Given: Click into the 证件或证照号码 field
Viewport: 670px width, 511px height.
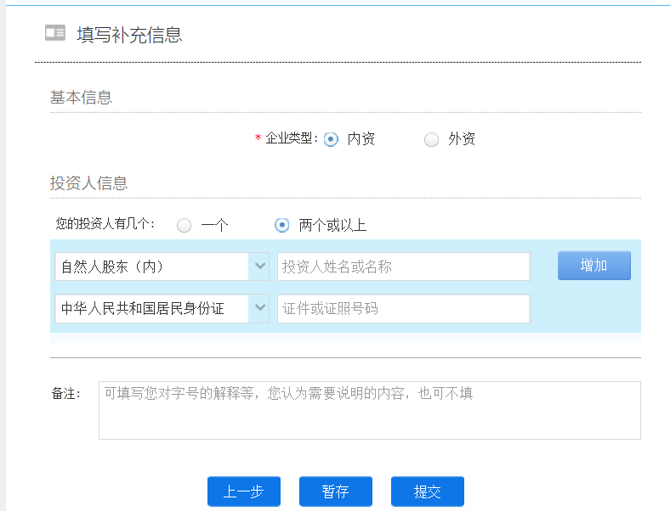Looking at the screenshot, I should click(x=404, y=308).
